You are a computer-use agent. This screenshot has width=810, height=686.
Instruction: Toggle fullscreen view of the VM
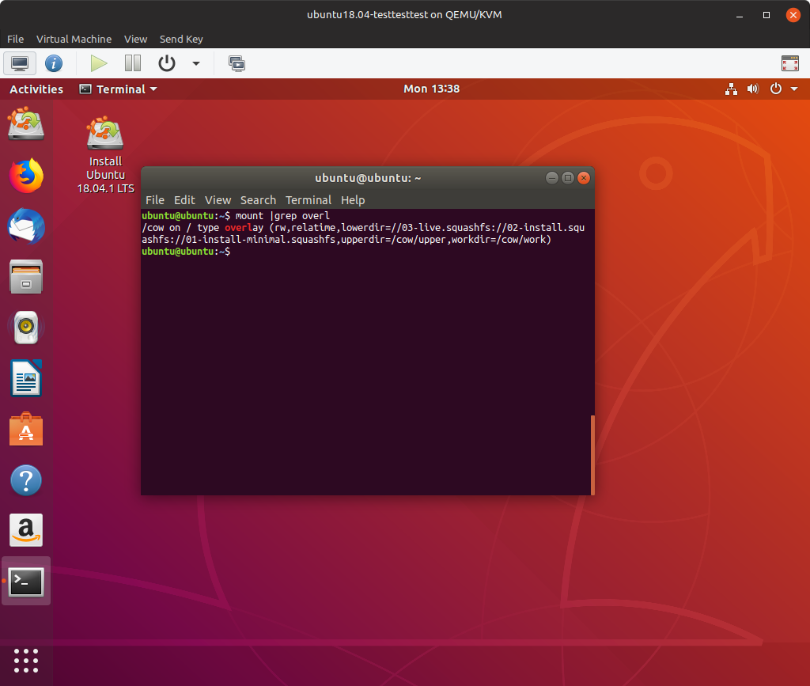tap(789, 63)
